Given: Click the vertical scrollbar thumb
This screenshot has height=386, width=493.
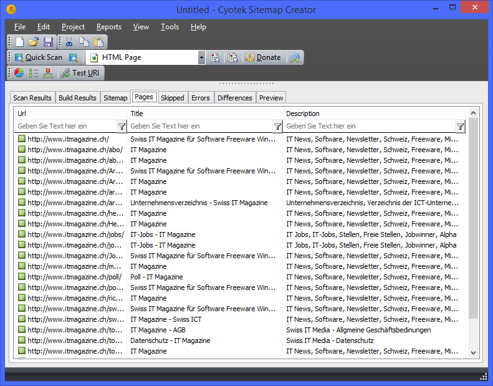Looking at the screenshot, I should pos(473,218).
